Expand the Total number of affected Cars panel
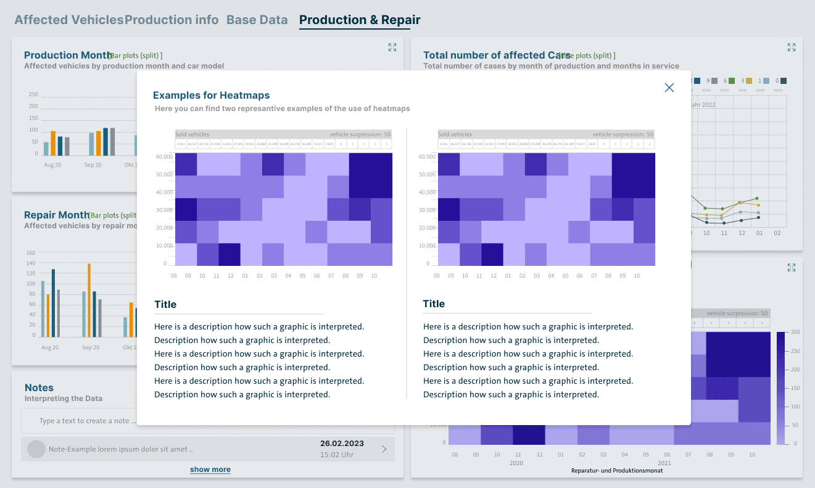The image size is (815, 488). pos(792,47)
